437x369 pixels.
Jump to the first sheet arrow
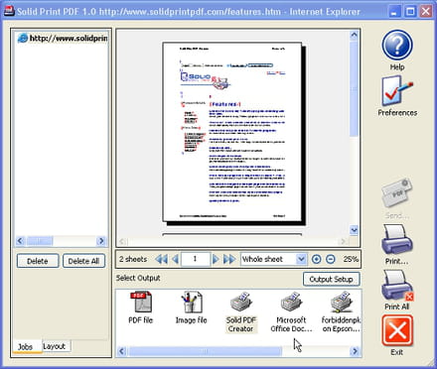(x=161, y=259)
